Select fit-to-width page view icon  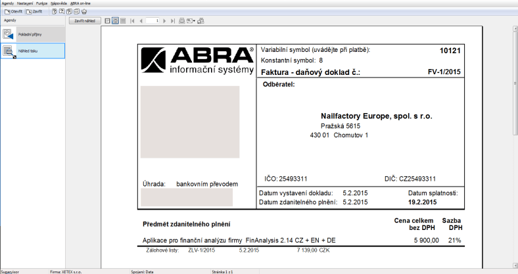[x=115, y=21]
